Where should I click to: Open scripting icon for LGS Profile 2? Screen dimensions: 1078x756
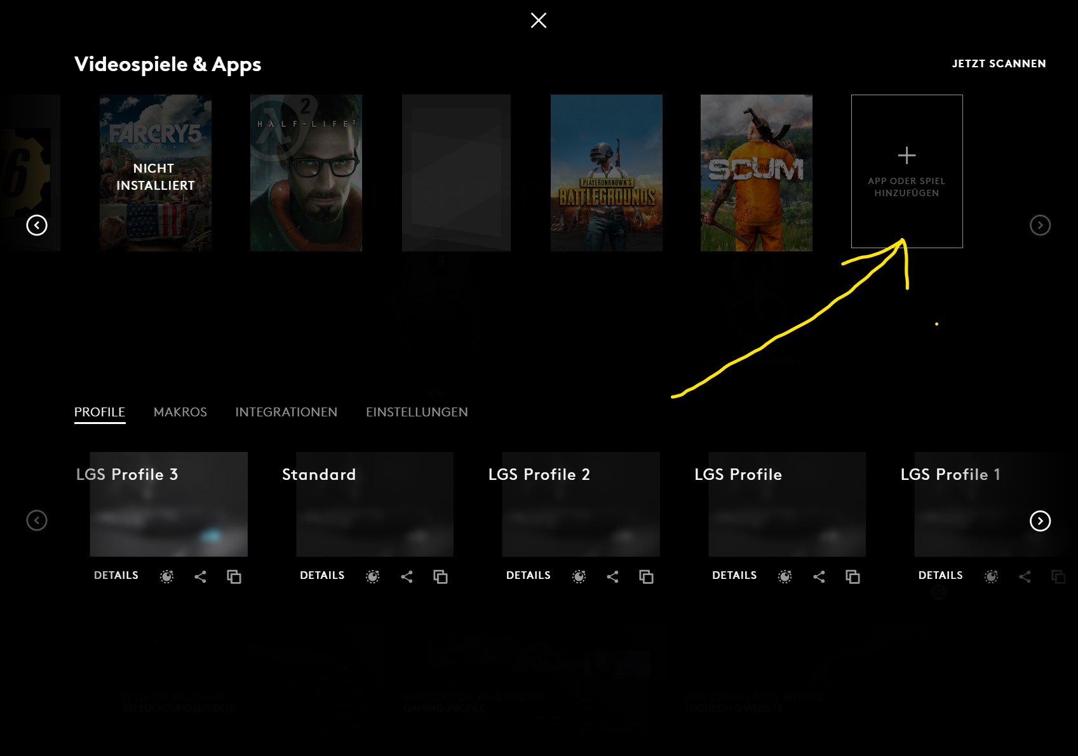pos(579,576)
